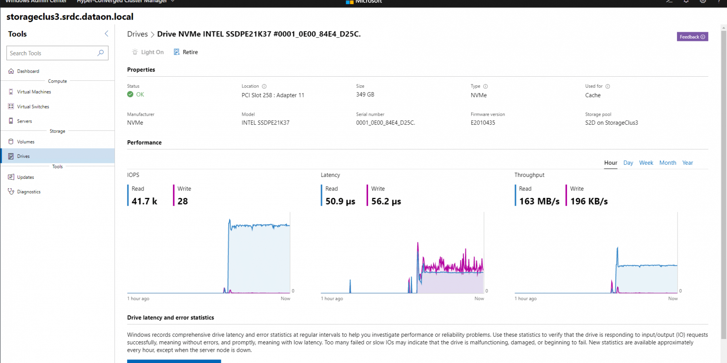Click the Volumes icon in sidebar
Viewport: 727px width, 363px height.
(11, 142)
